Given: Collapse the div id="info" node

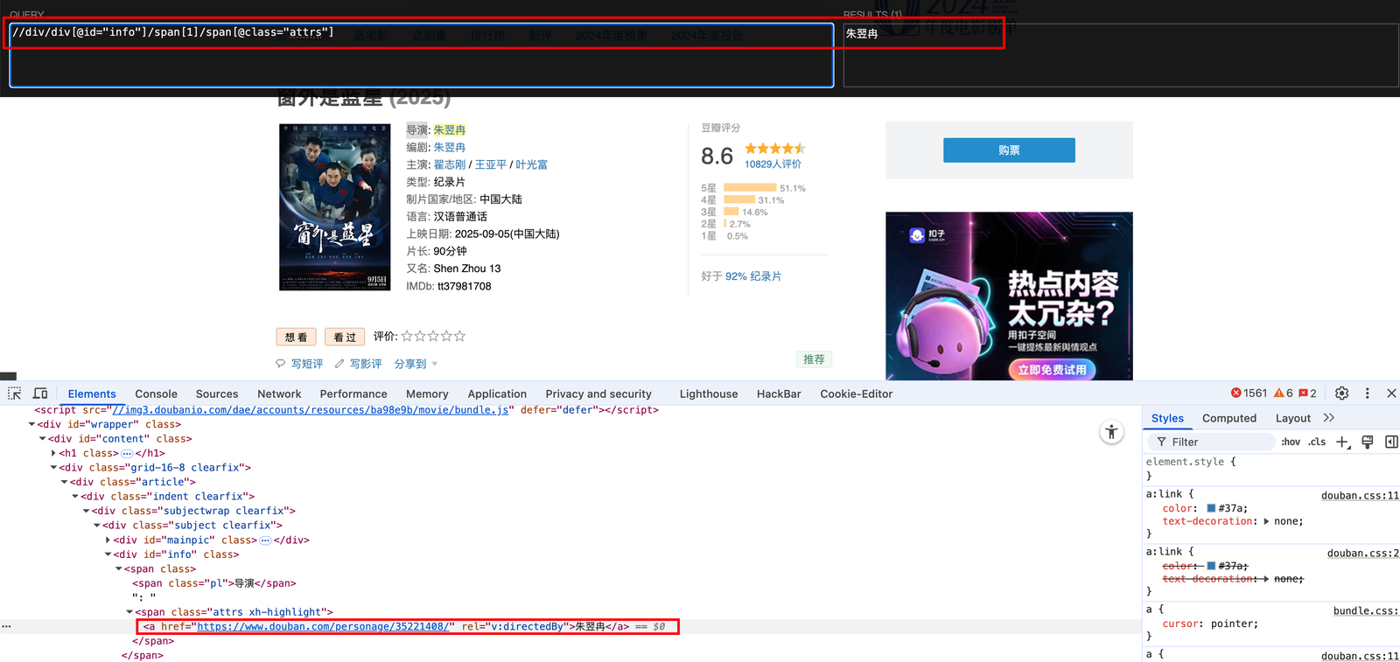Looking at the screenshot, I should click(108, 554).
